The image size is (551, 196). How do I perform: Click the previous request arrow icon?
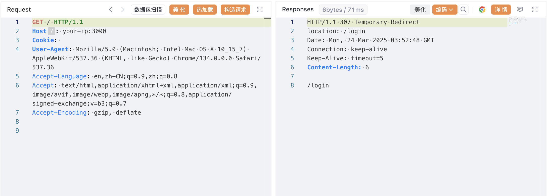[x=111, y=10]
